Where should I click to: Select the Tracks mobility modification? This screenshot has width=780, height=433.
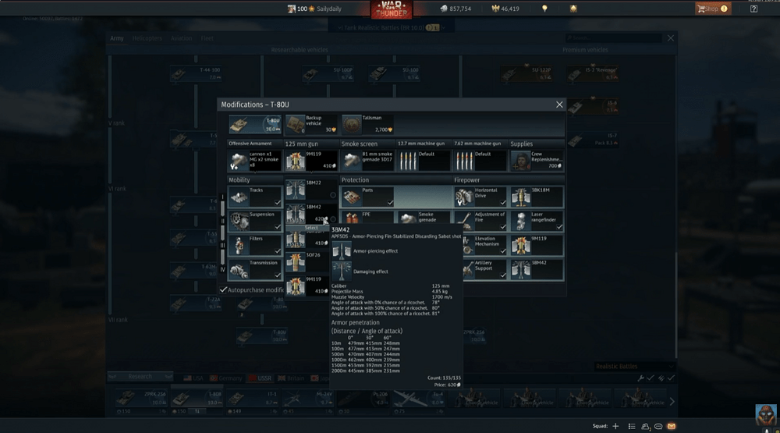pos(255,197)
